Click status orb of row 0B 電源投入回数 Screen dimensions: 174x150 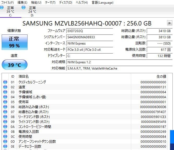point(5,132)
